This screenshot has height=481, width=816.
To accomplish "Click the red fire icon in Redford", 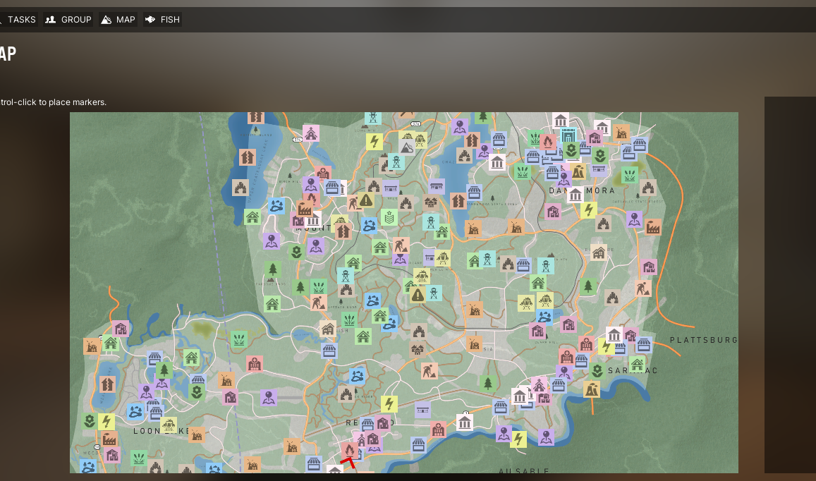I will click(x=349, y=450).
